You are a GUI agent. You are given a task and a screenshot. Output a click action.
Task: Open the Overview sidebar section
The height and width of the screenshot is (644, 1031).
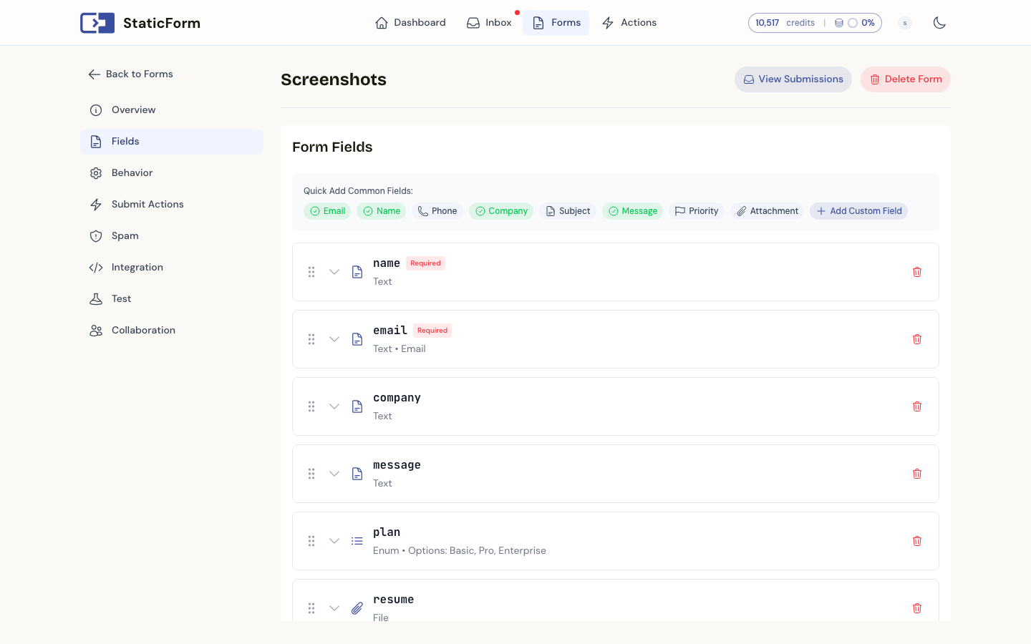click(172, 110)
